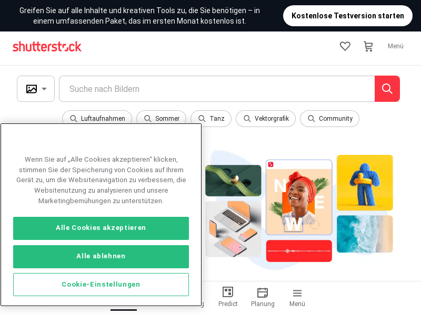
Task: Open the Predict tool in bottom bar
Action: pos(228,297)
